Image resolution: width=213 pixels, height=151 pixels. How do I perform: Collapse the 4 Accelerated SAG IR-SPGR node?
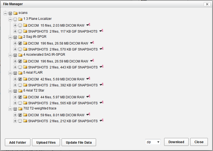[x=10, y=55]
